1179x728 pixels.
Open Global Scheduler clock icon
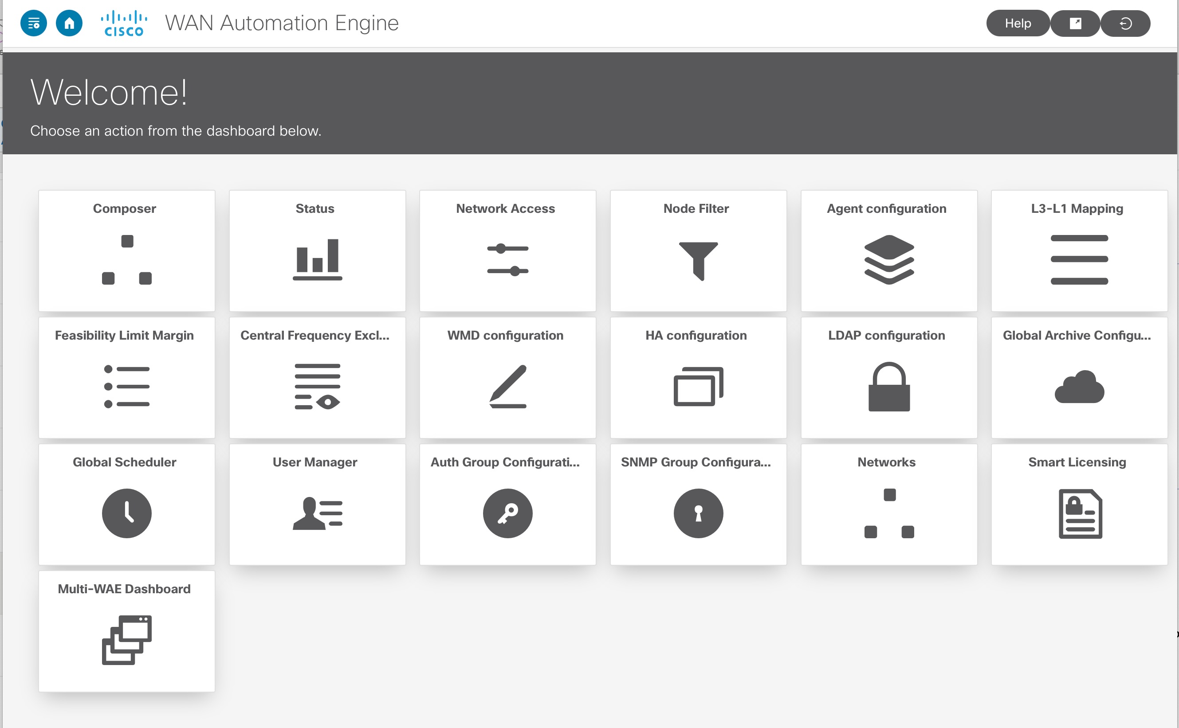[127, 513]
